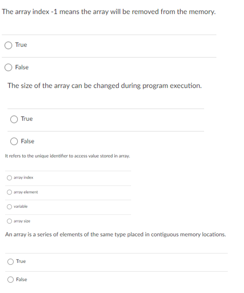
Task: Click 'False' label under contiguous memory question
Action: click(22, 280)
